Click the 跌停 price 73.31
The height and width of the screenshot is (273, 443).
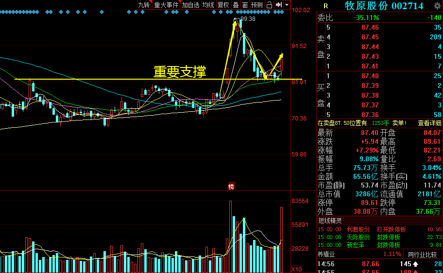[432, 203]
